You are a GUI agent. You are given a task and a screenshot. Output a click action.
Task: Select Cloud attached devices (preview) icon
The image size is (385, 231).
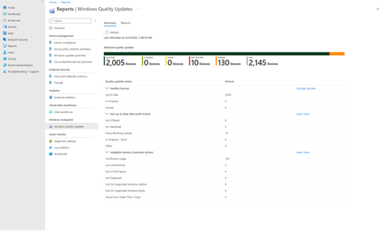(51, 62)
